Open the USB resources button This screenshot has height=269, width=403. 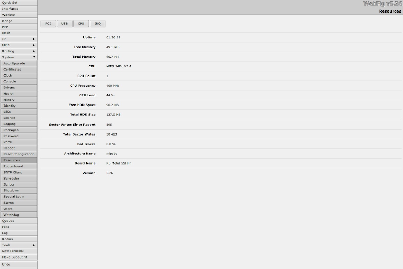(65, 24)
